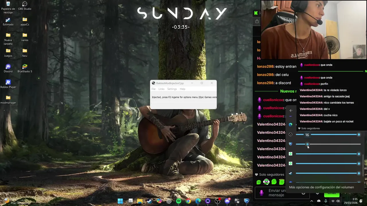367x206 pixels.
Task: Go back with the volume mixer arrow
Action: pos(291,110)
